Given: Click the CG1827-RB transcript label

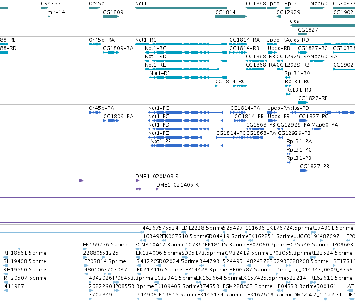Looking at the screenshot, I should 313,98.
